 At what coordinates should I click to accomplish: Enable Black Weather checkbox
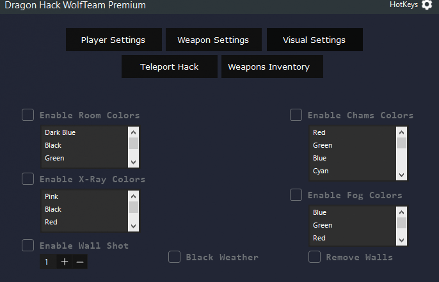(x=175, y=257)
